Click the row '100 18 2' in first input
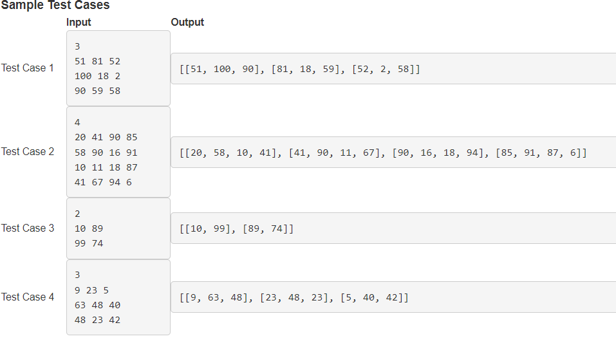This screenshot has width=616, height=343. pos(97,76)
